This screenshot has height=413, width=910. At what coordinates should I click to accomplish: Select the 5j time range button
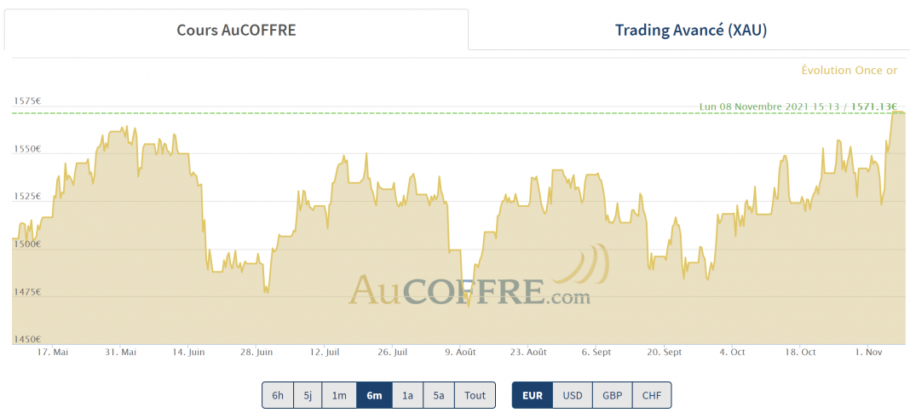(x=308, y=396)
